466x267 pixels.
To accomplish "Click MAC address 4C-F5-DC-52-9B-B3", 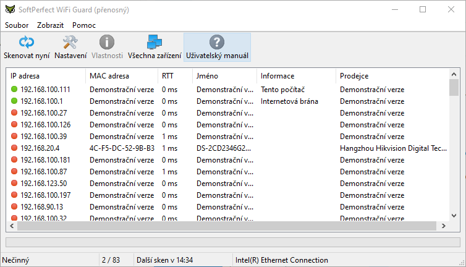I will pos(122,148).
